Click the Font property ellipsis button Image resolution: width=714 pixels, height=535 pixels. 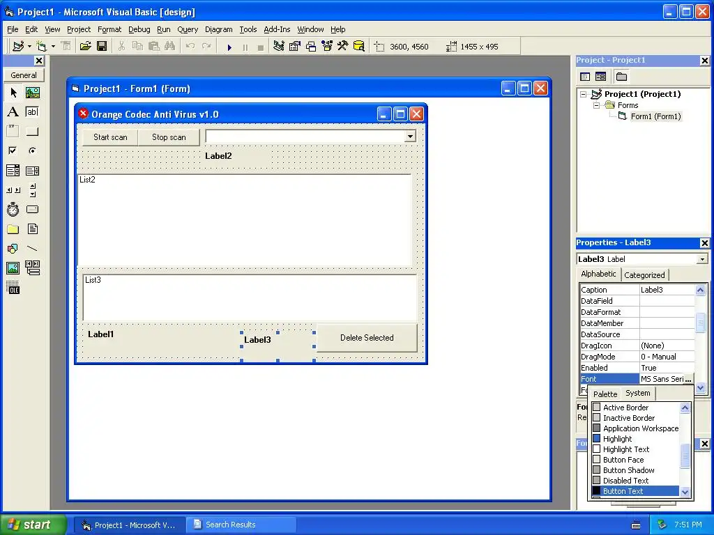coord(688,379)
